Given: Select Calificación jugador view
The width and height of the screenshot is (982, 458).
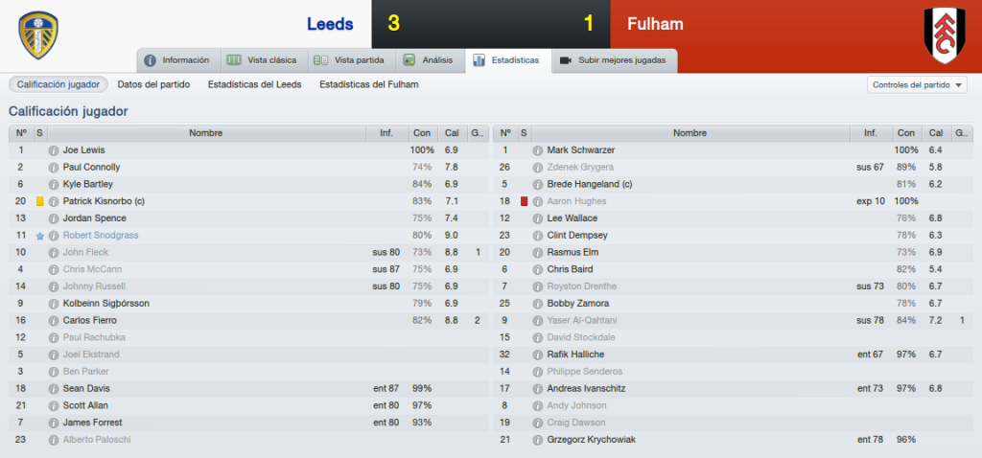Looking at the screenshot, I should 58,84.
